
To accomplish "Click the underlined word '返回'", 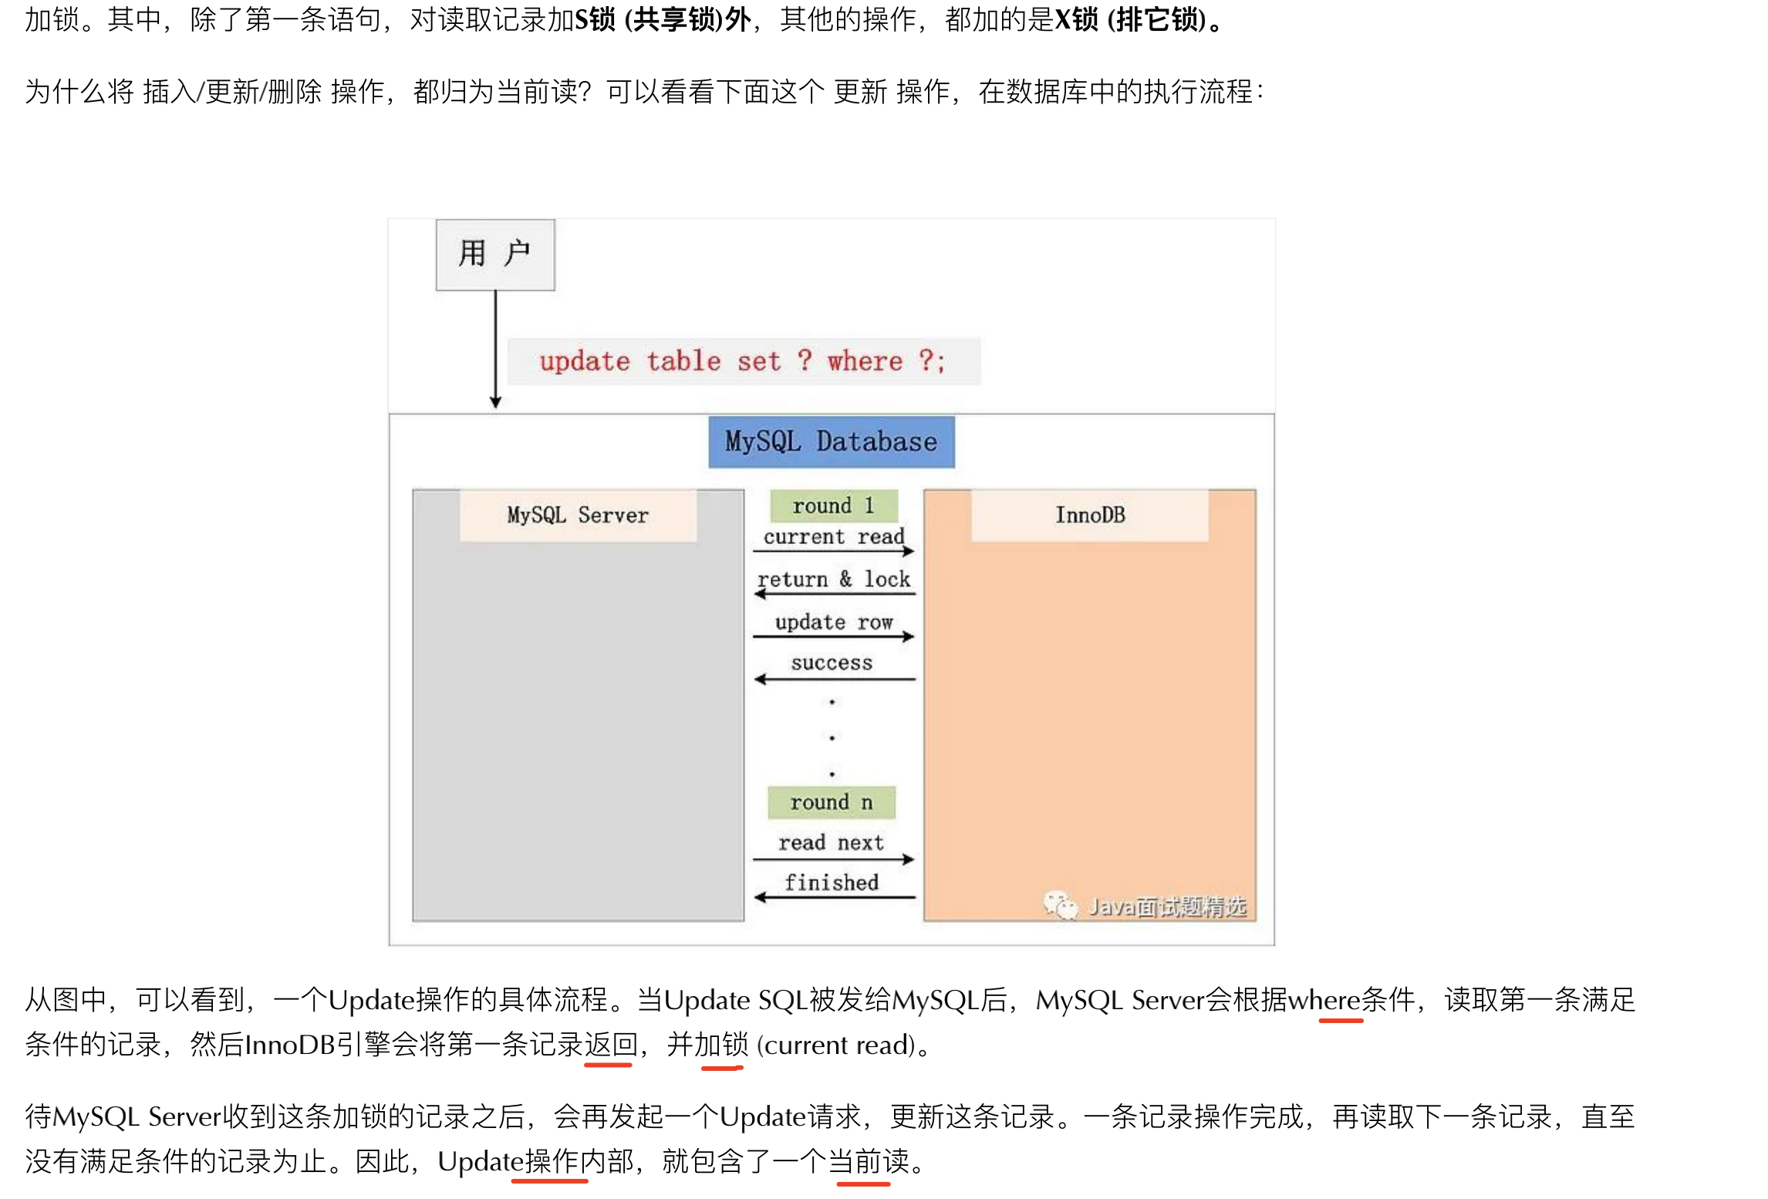I will click(611, 1045).
